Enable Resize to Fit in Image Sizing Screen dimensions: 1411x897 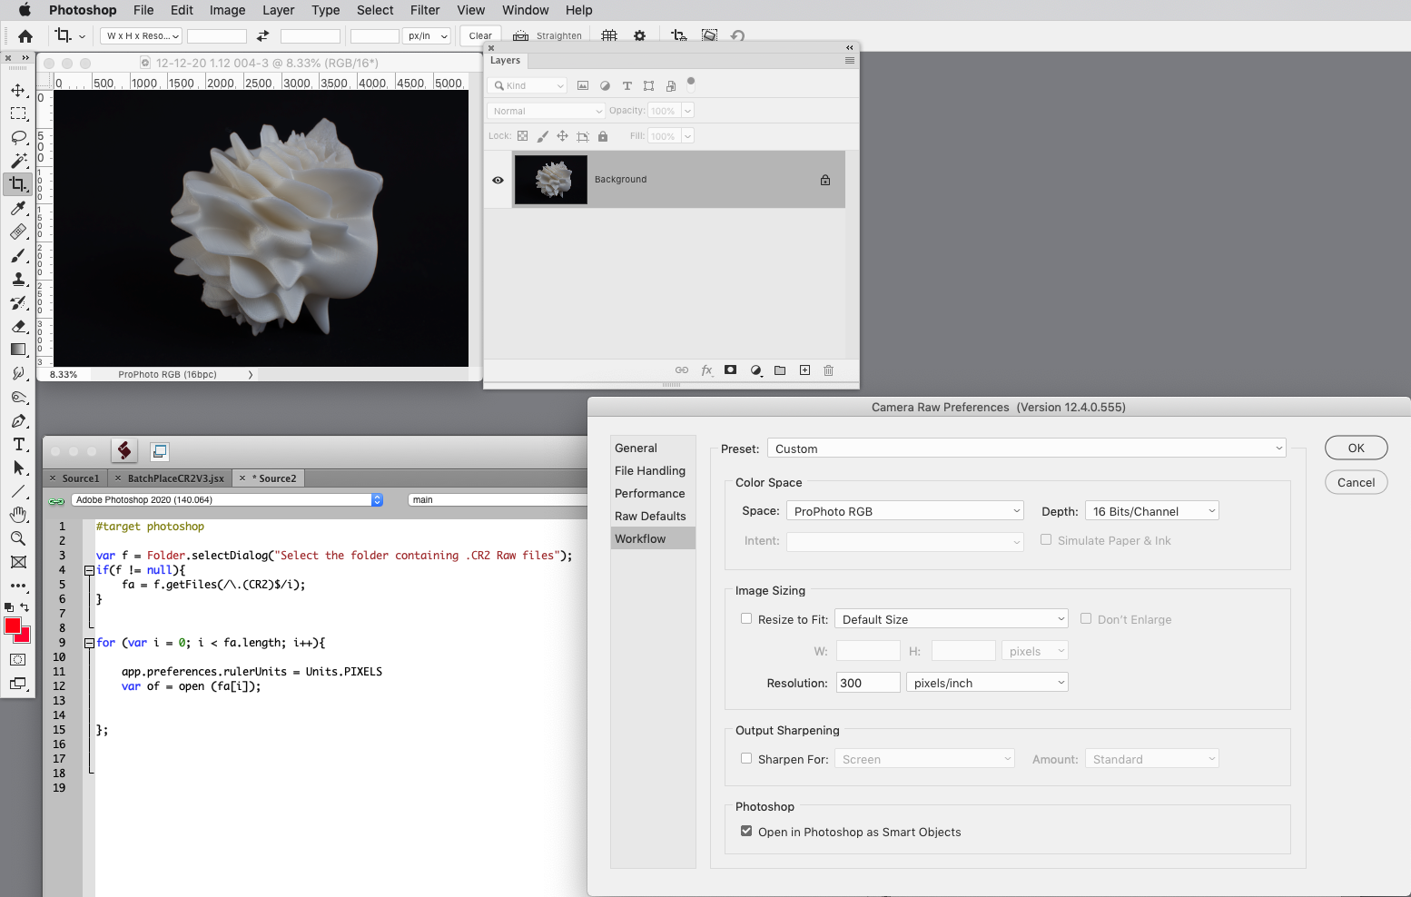click(x=746, y=617)
